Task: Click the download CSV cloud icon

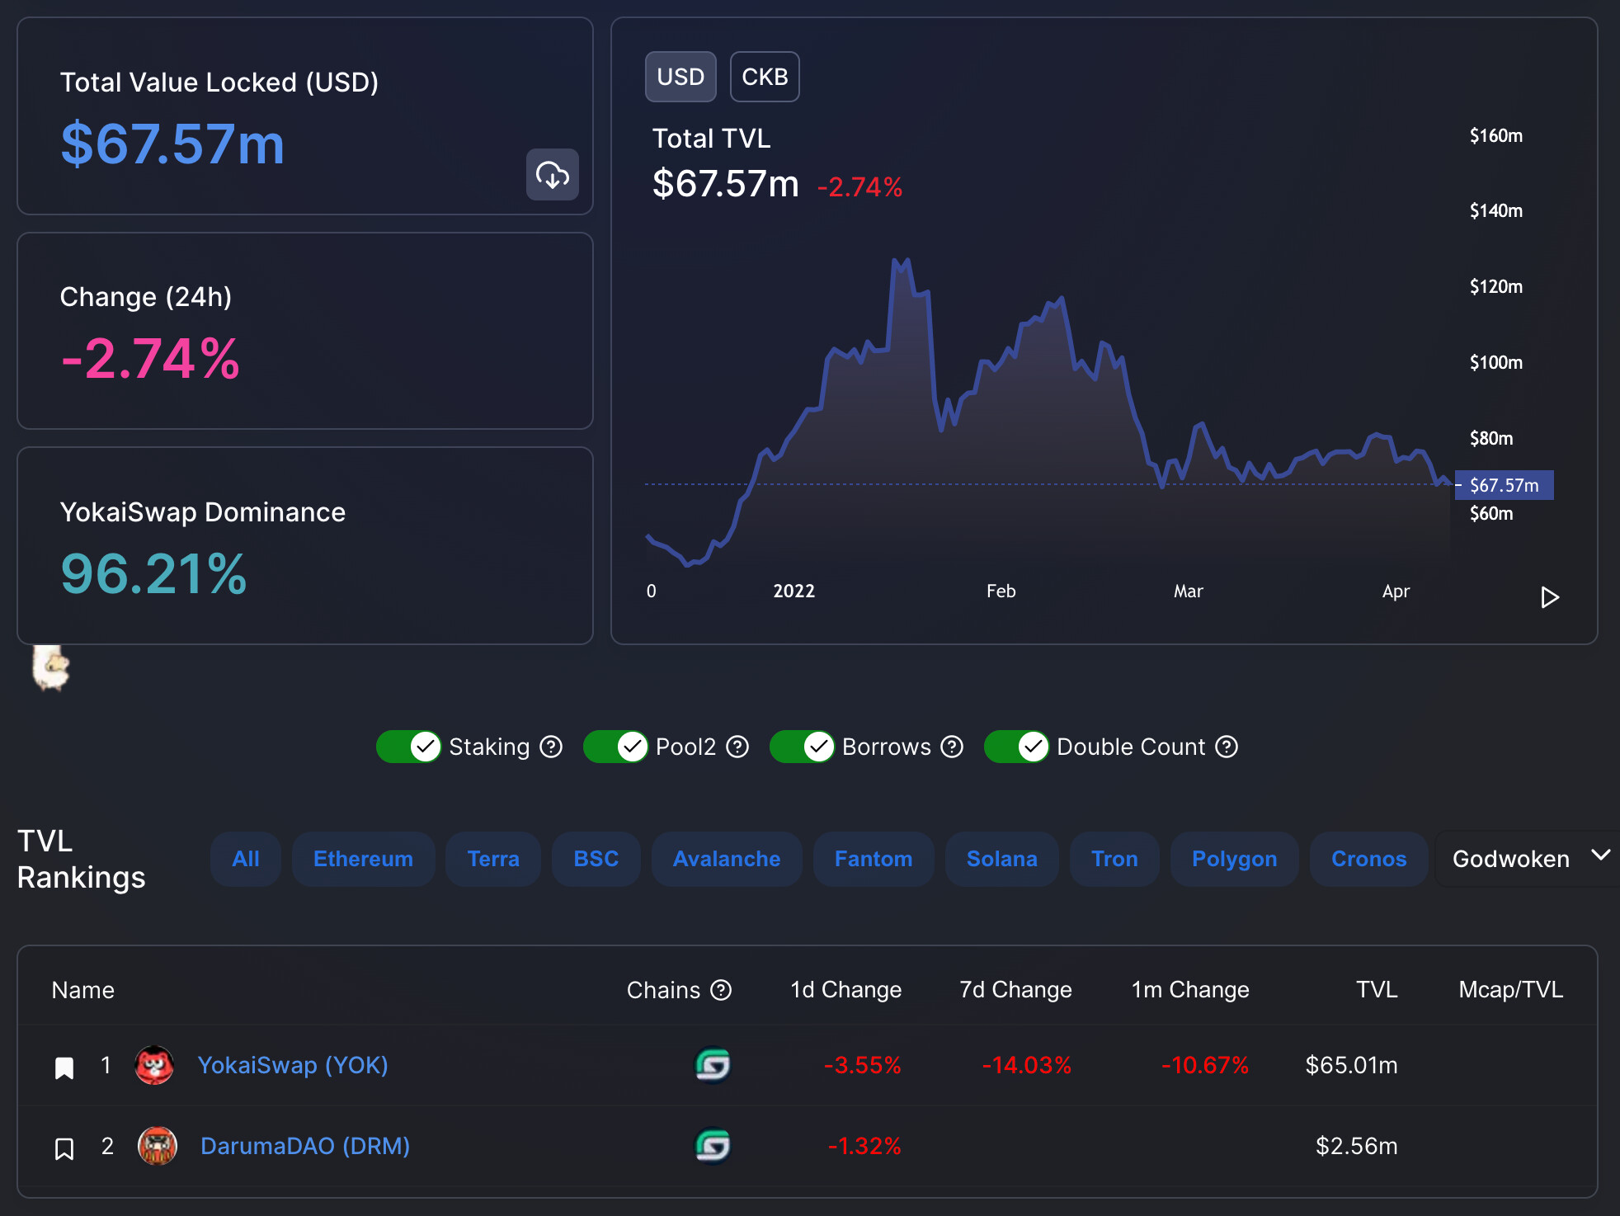Action: 552,175
